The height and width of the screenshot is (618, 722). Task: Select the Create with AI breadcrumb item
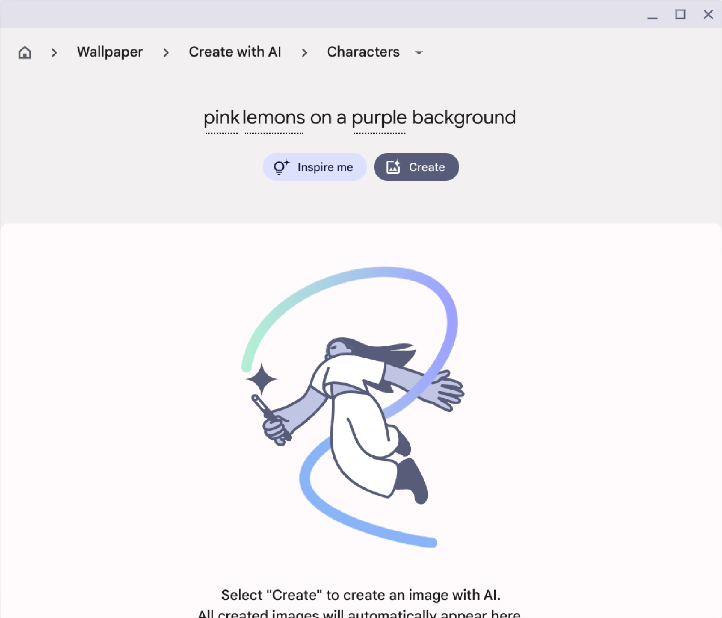pos(235,52)
